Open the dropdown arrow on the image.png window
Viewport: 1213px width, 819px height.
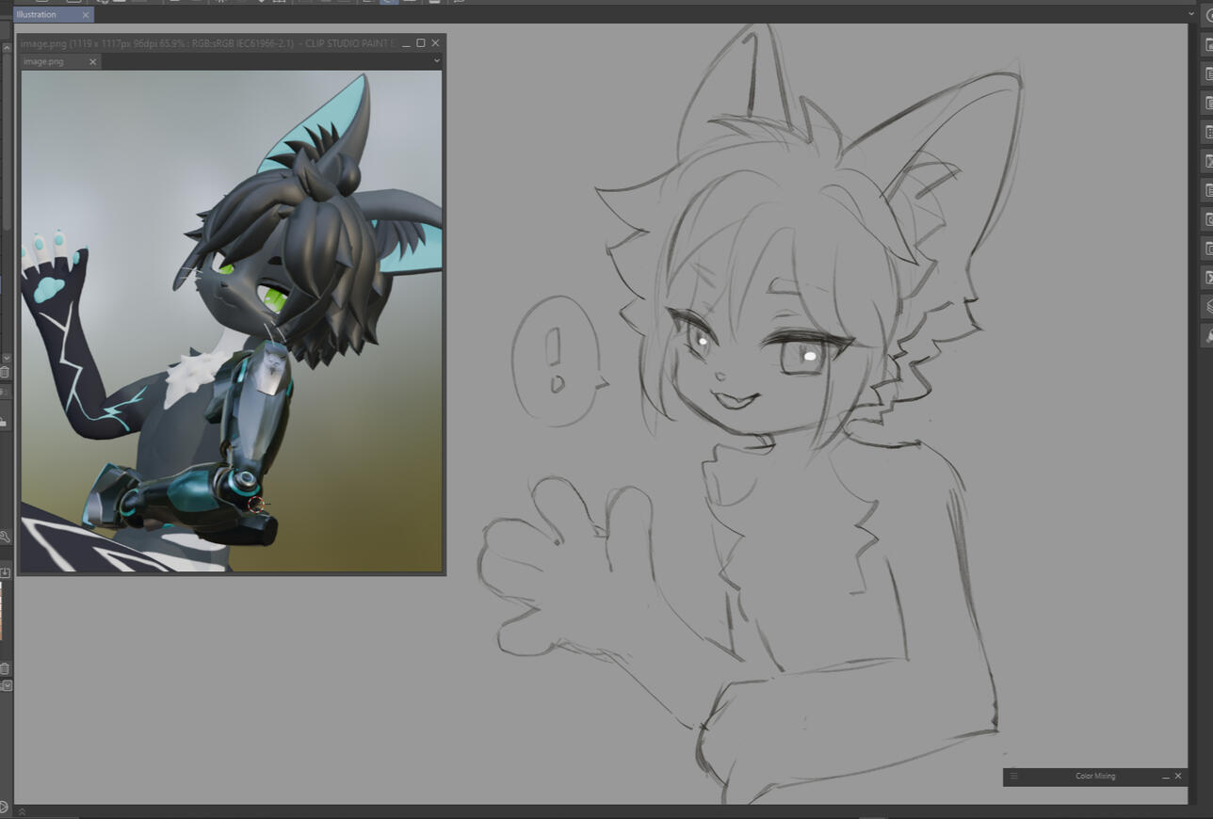(434, 59)
